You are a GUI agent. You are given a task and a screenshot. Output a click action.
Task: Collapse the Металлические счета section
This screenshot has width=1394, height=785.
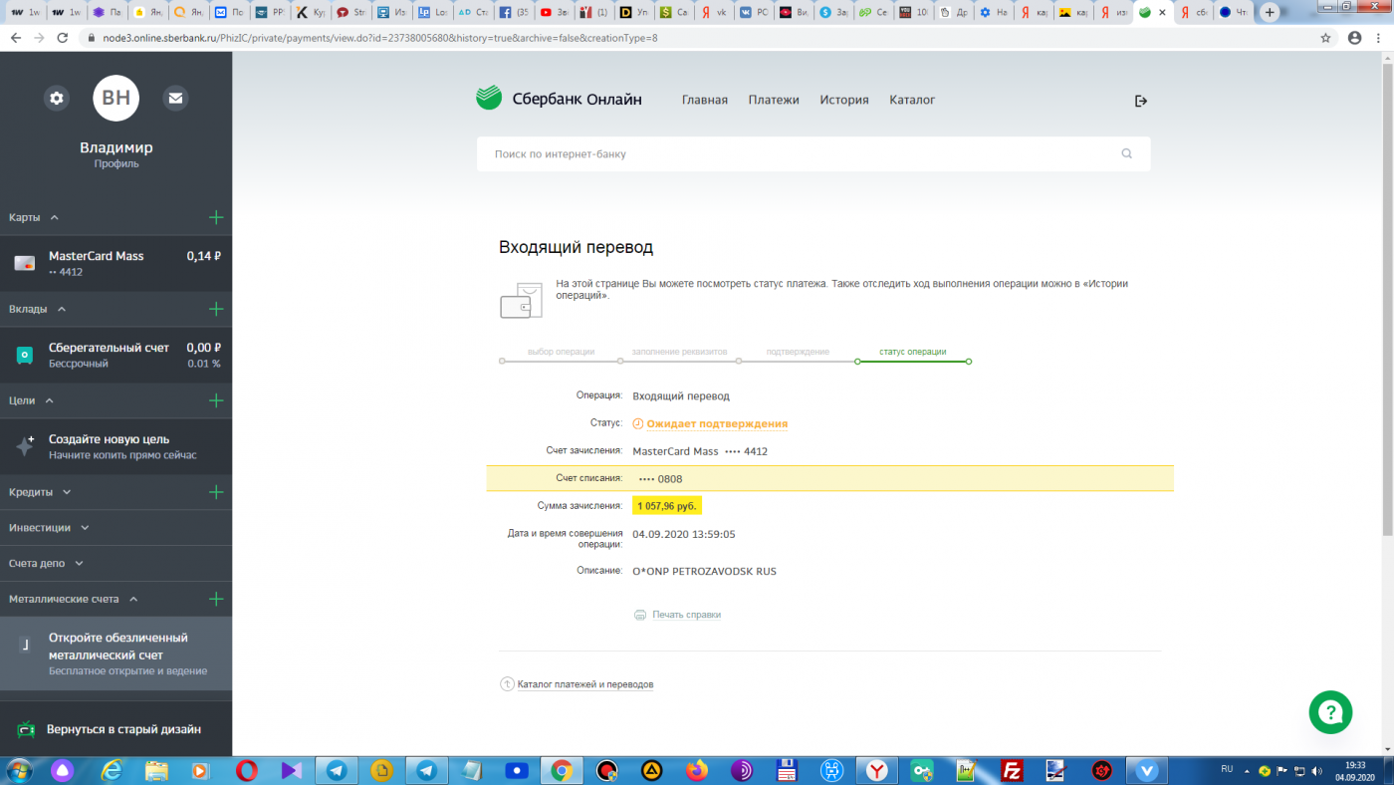tap(133, 599)
